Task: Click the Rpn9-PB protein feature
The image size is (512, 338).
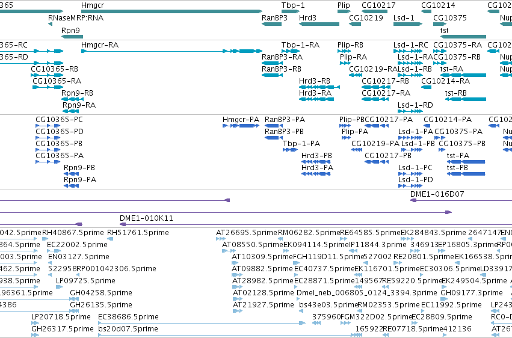Action: click(x=71, y=174)
